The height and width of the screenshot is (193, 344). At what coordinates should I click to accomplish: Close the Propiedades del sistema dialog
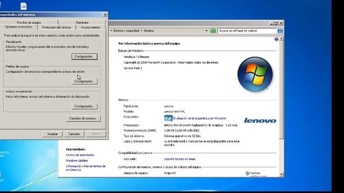[x=105, y=14]
